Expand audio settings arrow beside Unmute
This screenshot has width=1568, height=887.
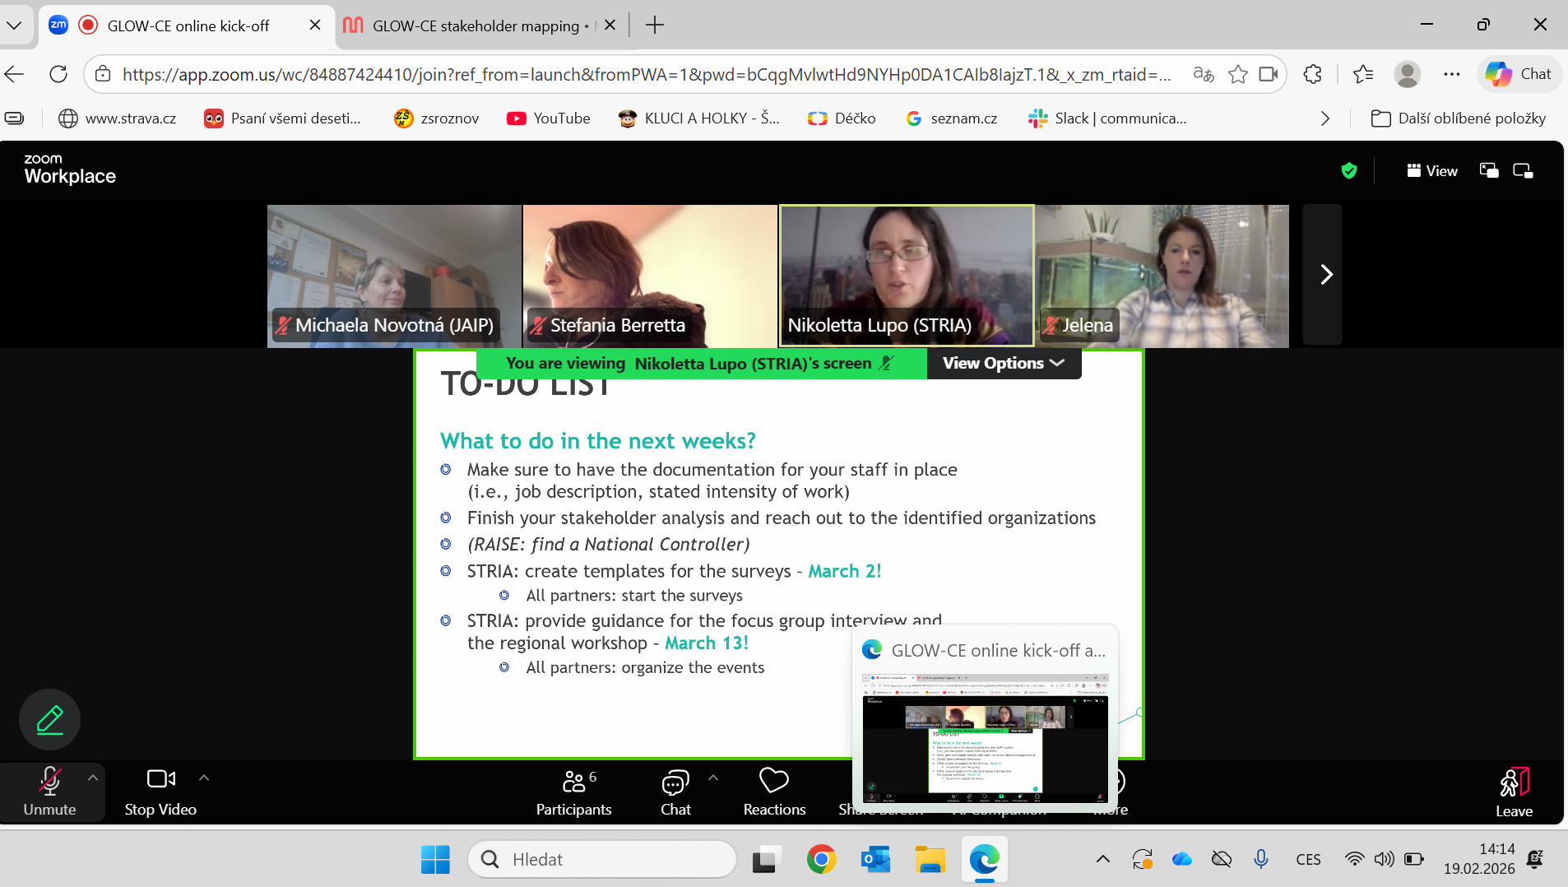(93, 778)
